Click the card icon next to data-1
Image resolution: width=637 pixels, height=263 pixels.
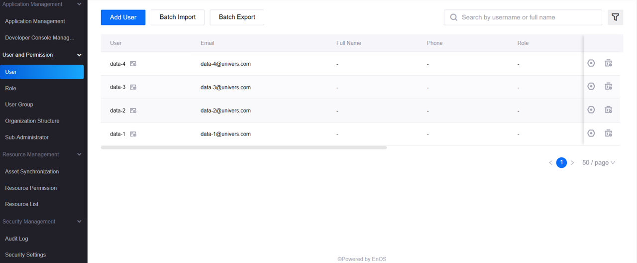click(133, 134)
